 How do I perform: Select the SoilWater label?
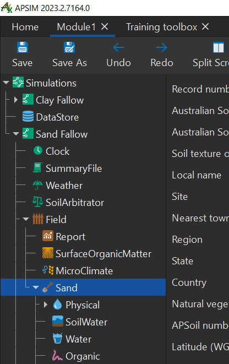pos(86,322)
